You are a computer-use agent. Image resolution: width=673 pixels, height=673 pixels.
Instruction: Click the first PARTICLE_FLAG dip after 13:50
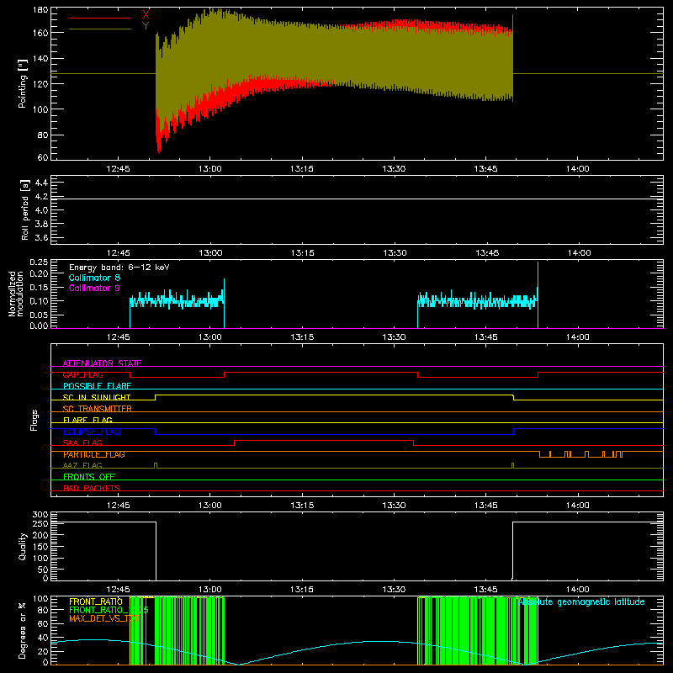544,454
